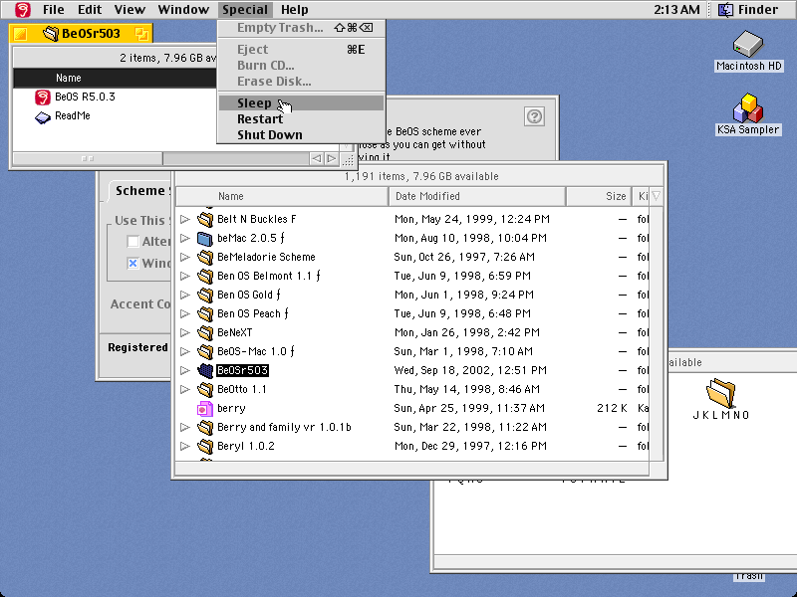Select the BeOS-Mac 1.0 ƒ name

click(x=256, y=351)
